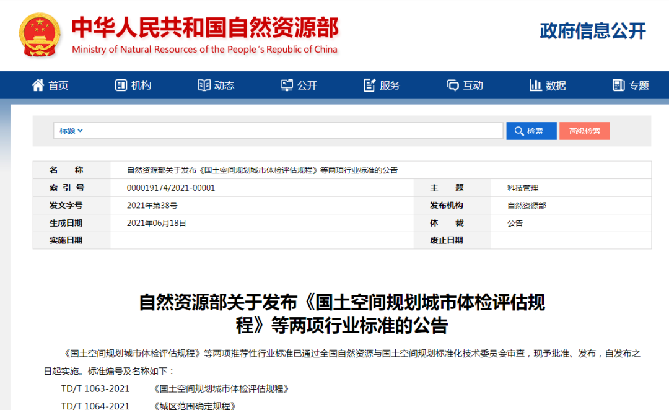Select the index number 000019174/2021-00001
669x410 pixels.
[x=171, y=188]
